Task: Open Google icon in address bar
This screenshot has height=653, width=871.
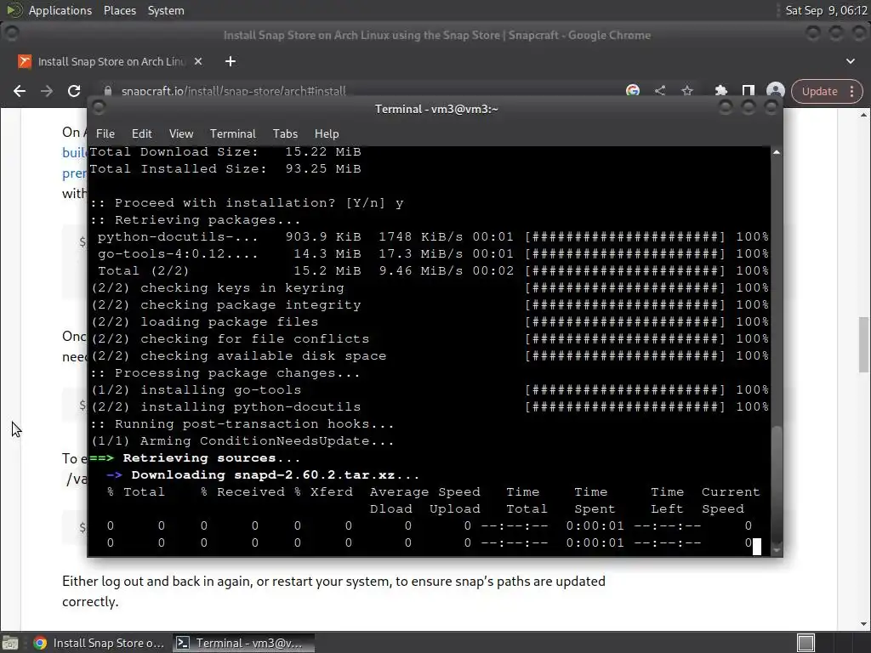Action: (x=633, y=90)
